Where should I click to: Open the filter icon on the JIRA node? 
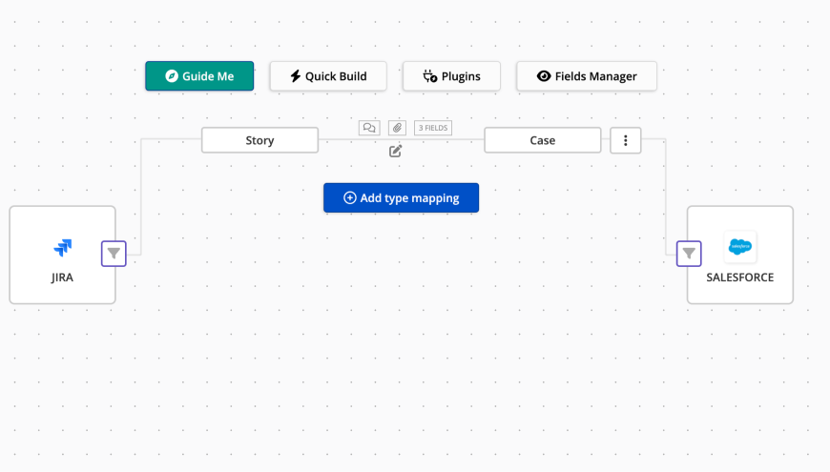click(114, 254)
